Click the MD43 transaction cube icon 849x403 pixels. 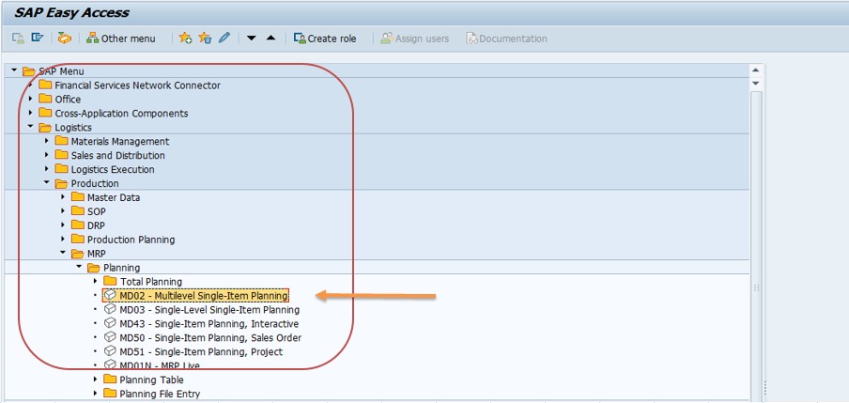[111, 323]
